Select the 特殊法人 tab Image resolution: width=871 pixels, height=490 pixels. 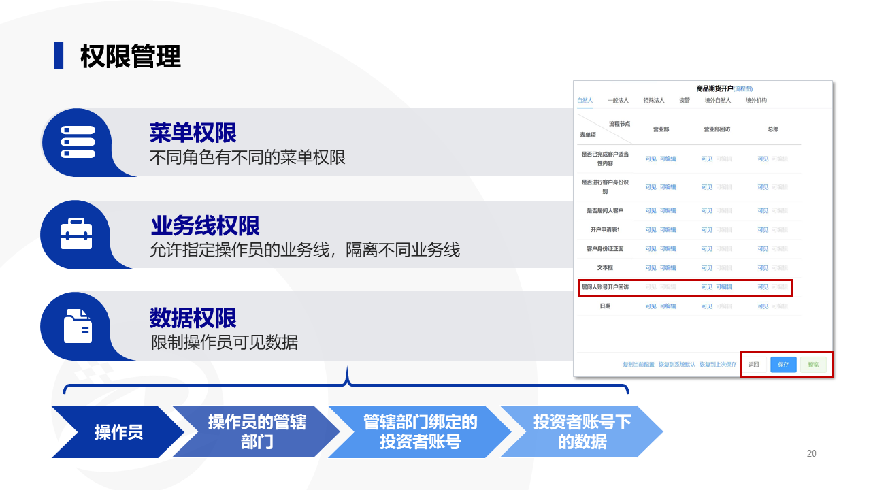click(654, 100)
